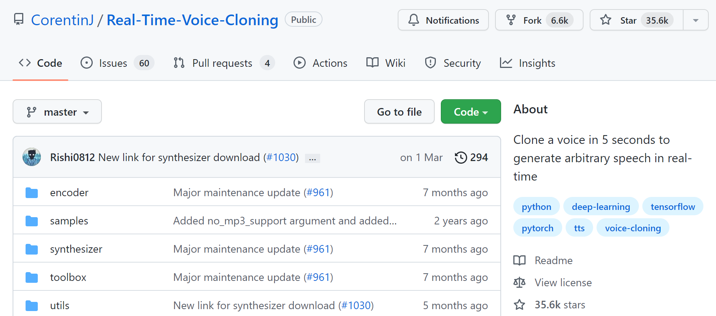The width and height of the screenshot is (716, 316).
Task: Open the Issues tab
Action: (117, 63)
